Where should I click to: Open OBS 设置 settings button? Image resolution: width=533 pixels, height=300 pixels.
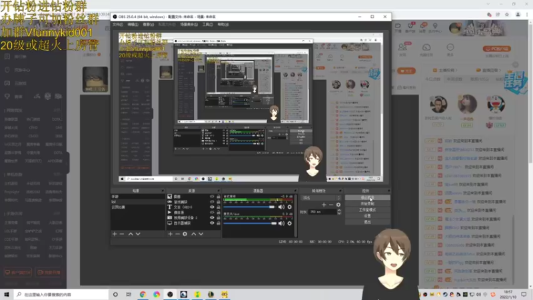point(368,216)
